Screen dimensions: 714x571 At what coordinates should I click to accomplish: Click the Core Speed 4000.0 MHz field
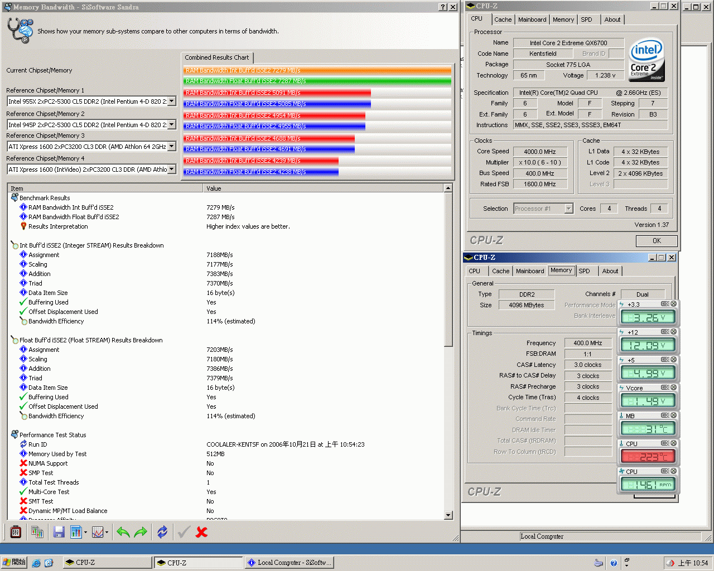[x=539, y=152]
